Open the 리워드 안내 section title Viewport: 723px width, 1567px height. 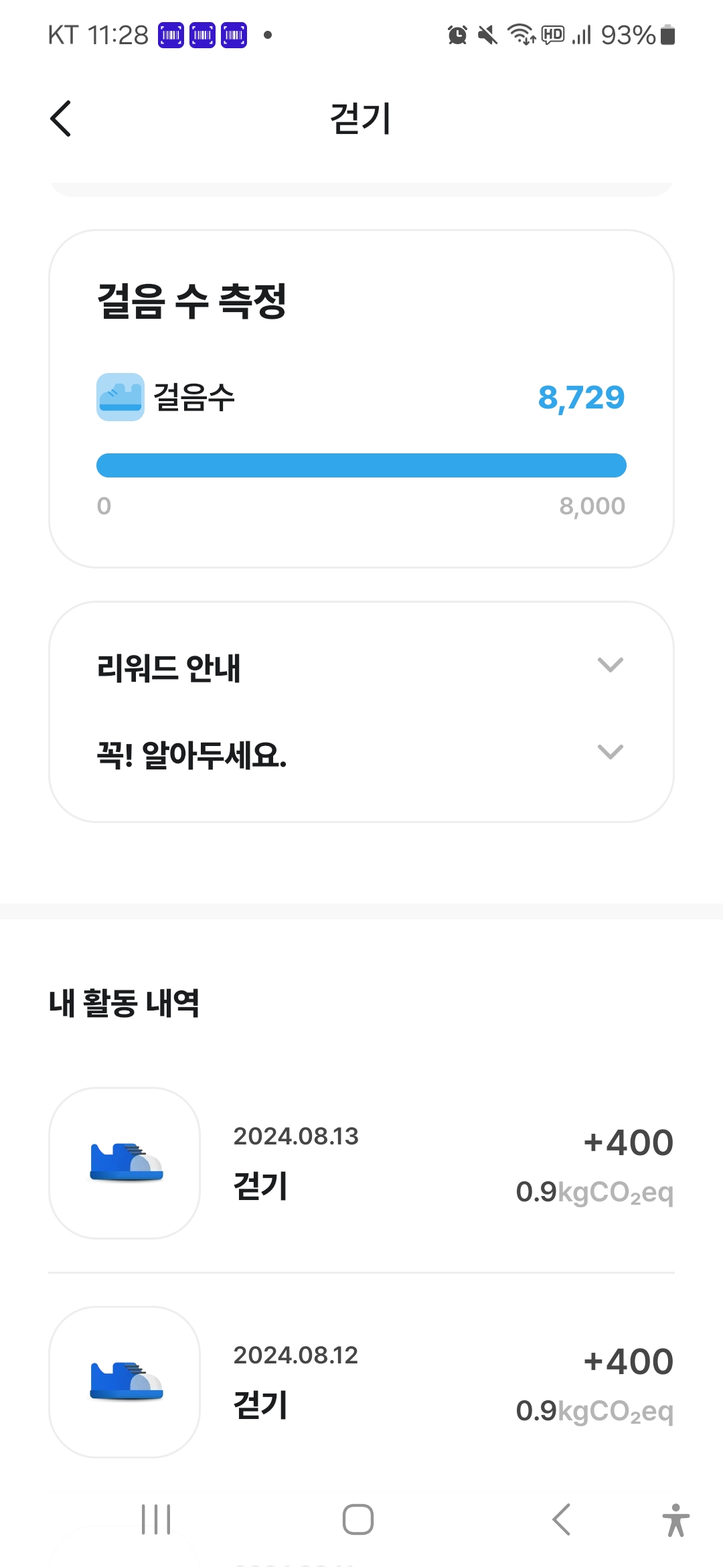169,668
